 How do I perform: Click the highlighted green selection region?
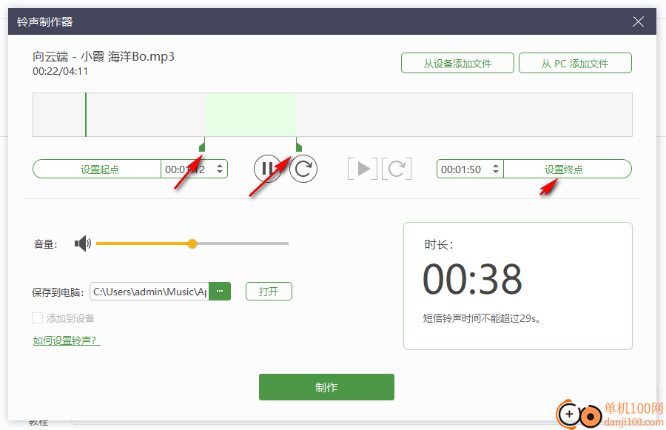251,115
